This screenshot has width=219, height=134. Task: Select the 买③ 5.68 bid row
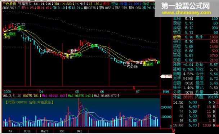[x=195, y=51]
